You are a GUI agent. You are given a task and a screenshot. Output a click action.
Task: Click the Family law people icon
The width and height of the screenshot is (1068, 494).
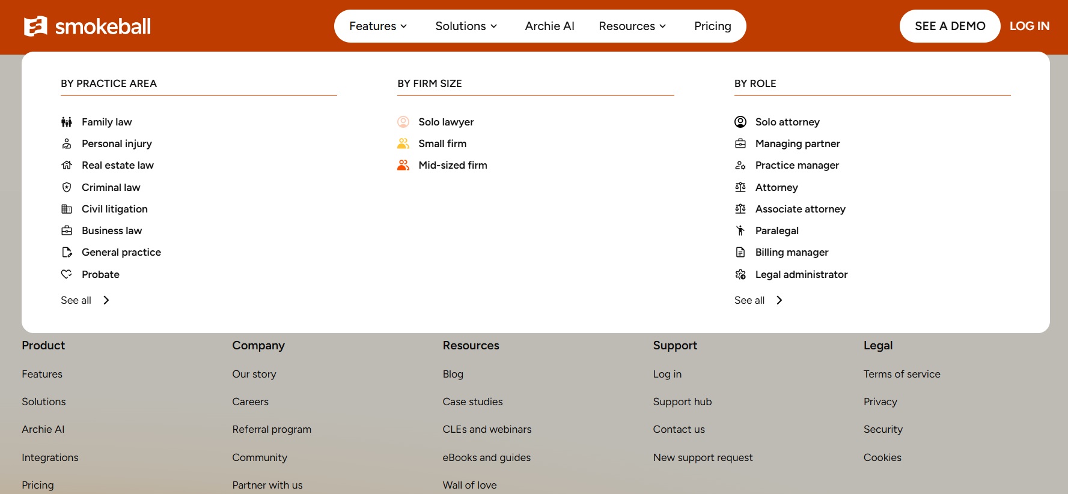(67, 122)
